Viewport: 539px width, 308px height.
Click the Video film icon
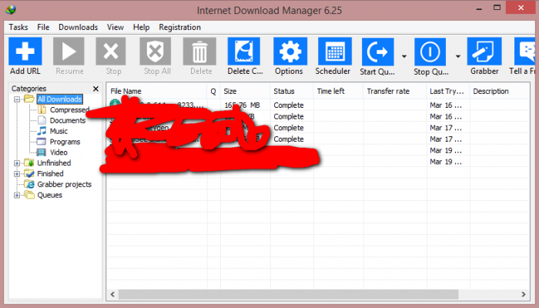[x=42, y=152]
